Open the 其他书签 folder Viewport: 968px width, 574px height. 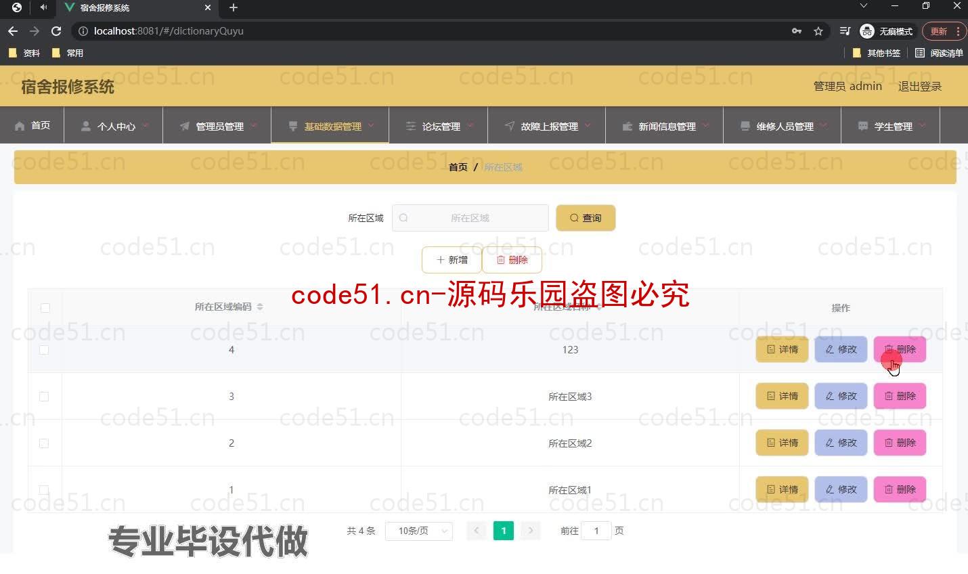tap(876, 53)
